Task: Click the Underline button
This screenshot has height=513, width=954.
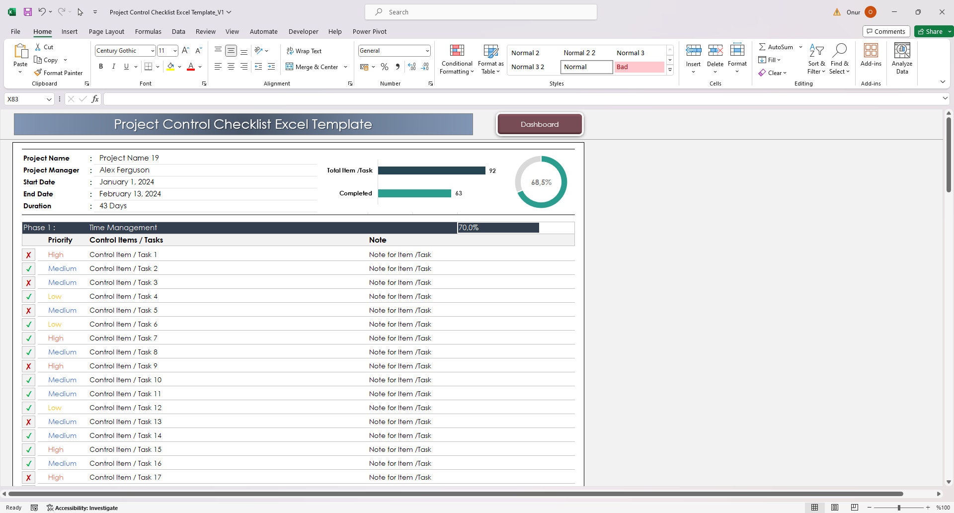Action: click(x=126, y=67)
